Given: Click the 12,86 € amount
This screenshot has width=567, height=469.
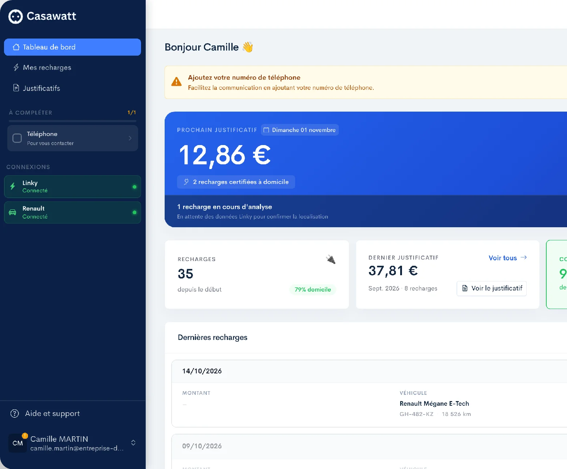Looking at the screenshot, I should pos(225,155).
